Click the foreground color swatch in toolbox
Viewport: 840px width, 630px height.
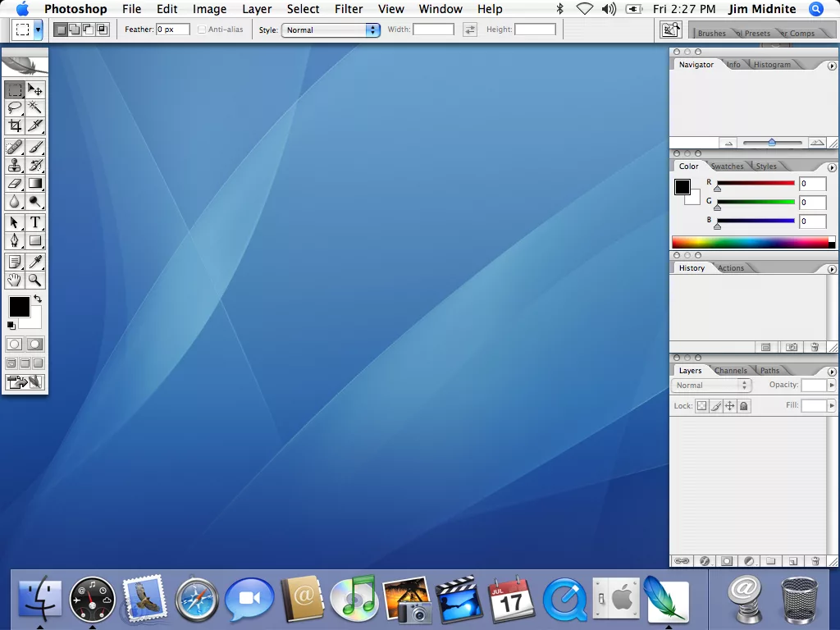coord(19,307)
